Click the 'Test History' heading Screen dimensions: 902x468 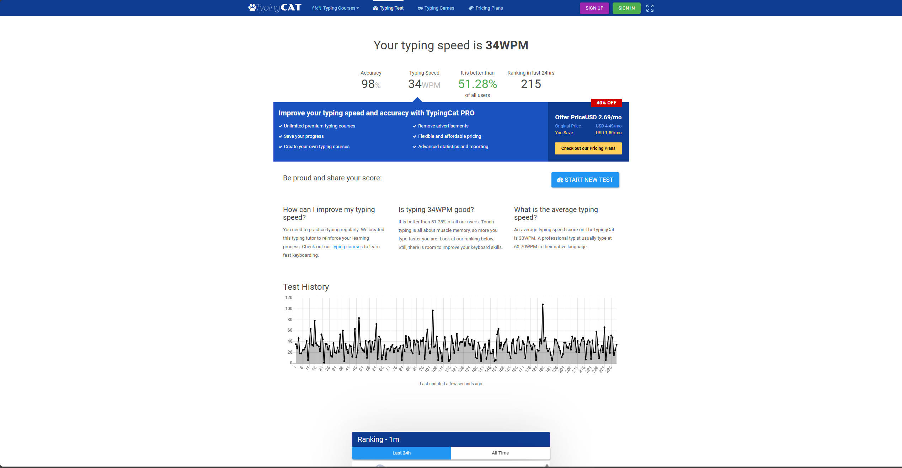[306, 287]
